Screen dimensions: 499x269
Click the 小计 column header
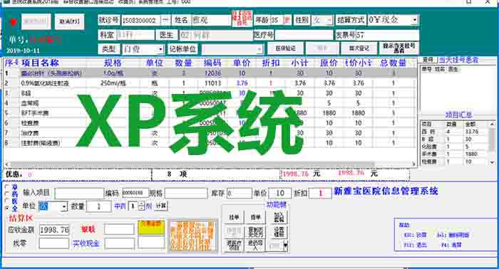[x=300, y=63]
